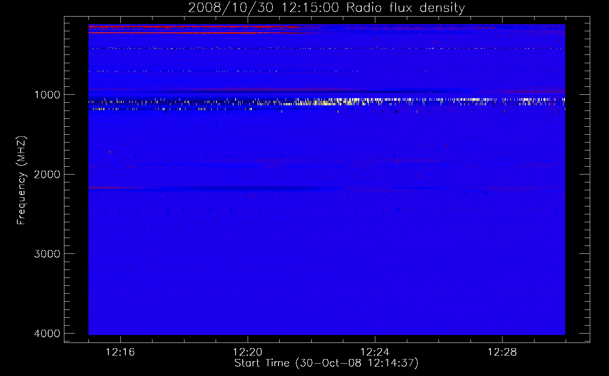Image resolution: width=609 pixels, height=376 pixels.
Task: Select the 1000 frequency tick label
Action: tap(47, 95)
